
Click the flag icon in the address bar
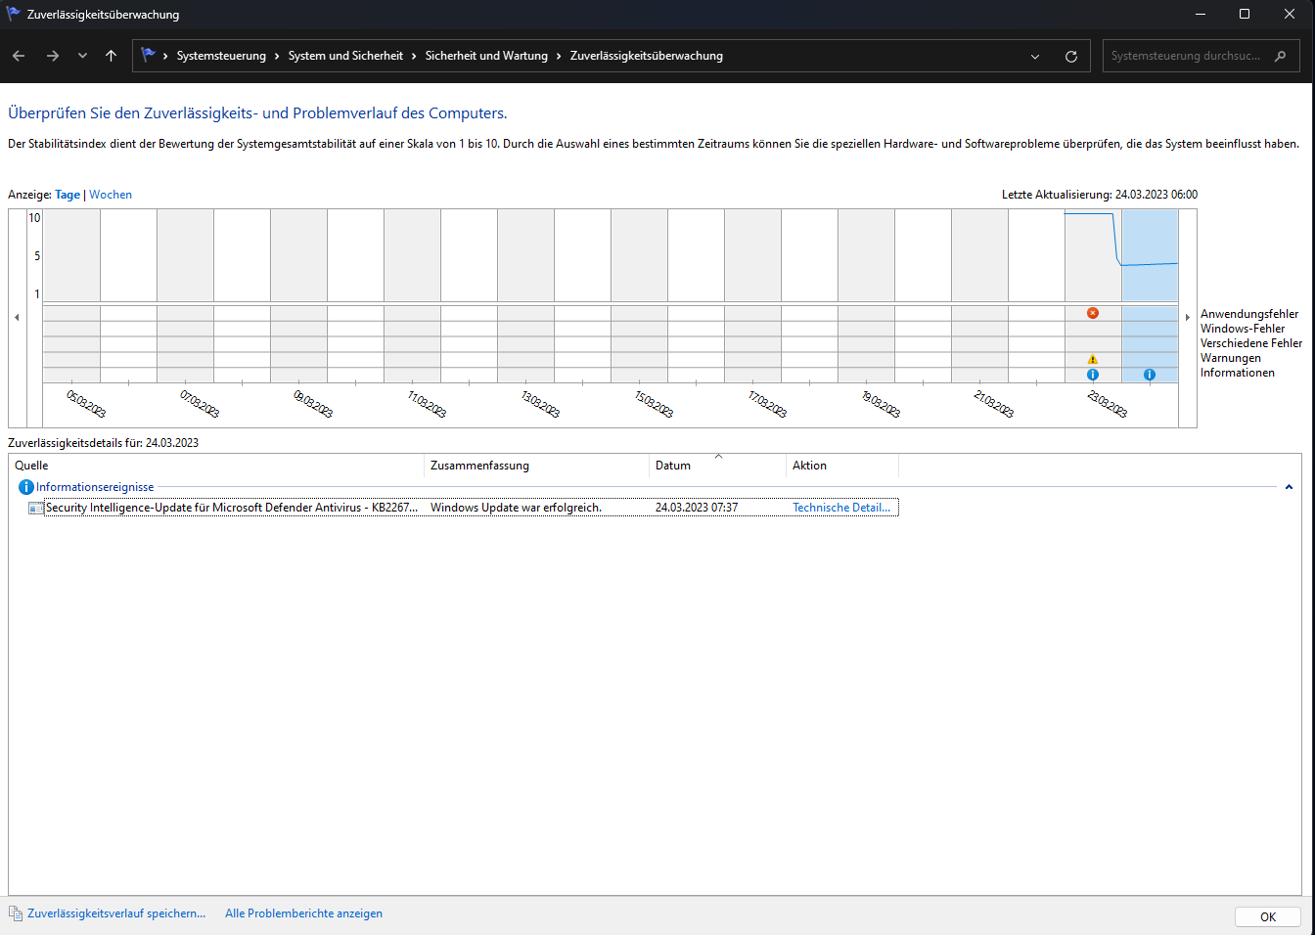click(147, 56)
